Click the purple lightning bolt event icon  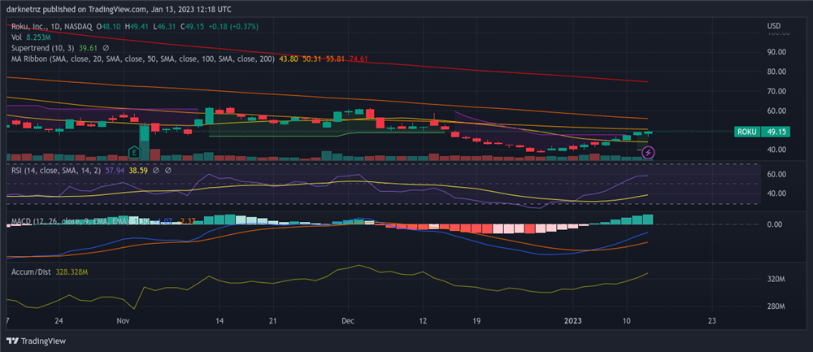[x=649, y=151]
